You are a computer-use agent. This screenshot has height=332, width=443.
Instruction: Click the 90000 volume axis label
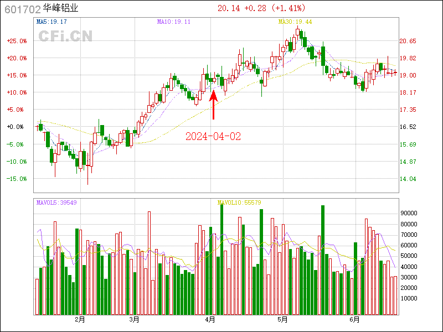[x=409, y=214]
